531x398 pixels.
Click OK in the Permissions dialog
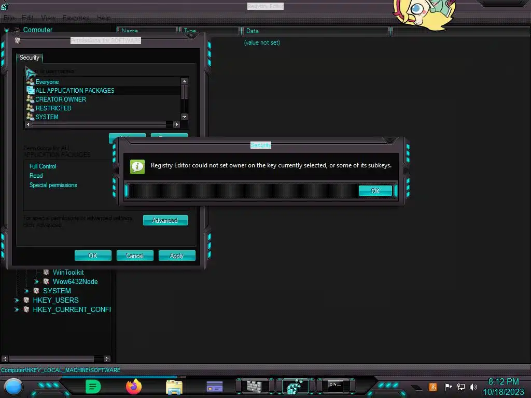tap(93, 255)
